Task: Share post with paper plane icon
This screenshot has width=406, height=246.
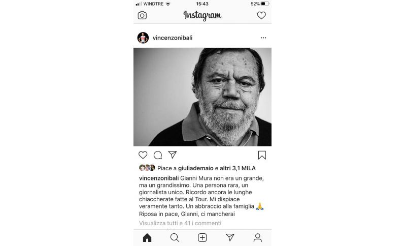Action: point(173,155)
